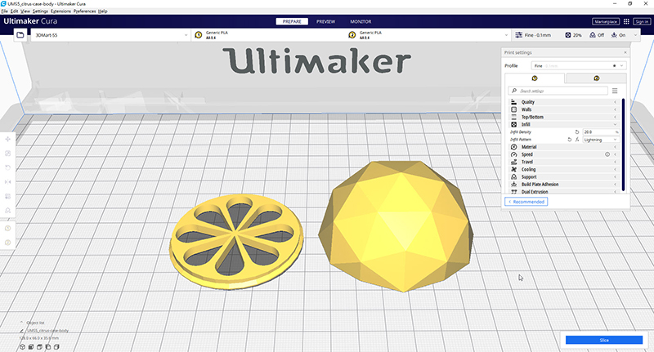Select the Scale tool in left toolbar
The image size is (654, 352).
pos(7,154)
